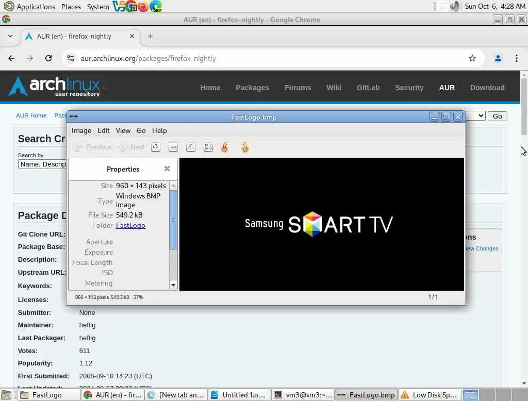Open a new Chrome tab
This screenshot has height=401, width=528.
151,36
